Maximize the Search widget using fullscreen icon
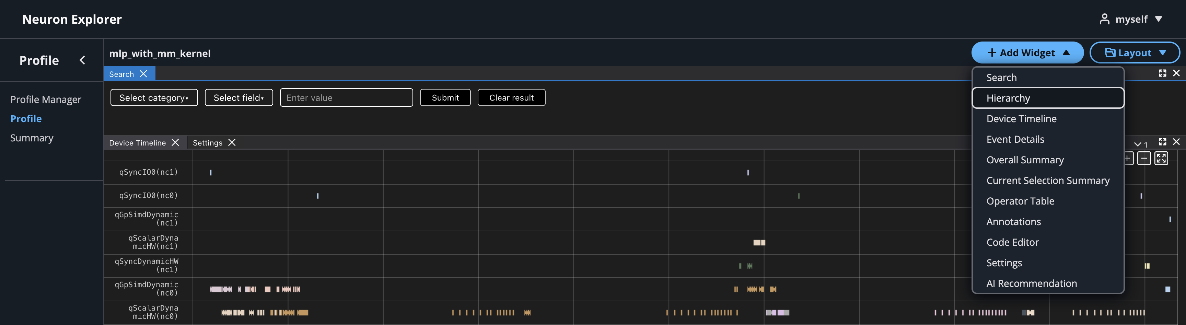This screenshot has width=1186, height=325. point(1163,73)
